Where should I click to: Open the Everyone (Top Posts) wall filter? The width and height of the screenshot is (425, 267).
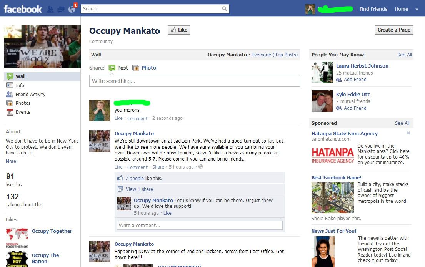pos(274,55)
